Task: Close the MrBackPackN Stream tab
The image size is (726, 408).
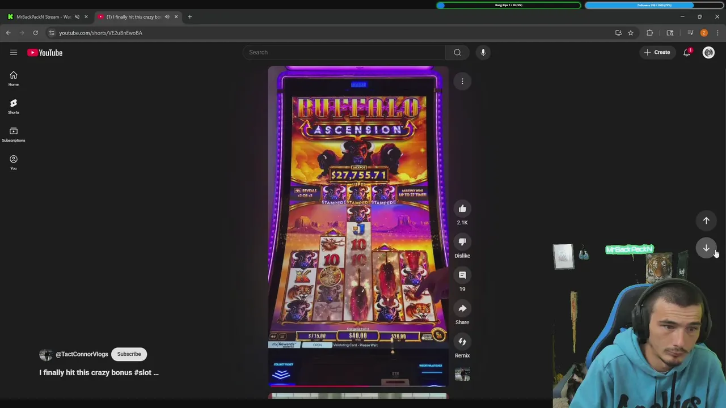Action: (x=86, y=17)
